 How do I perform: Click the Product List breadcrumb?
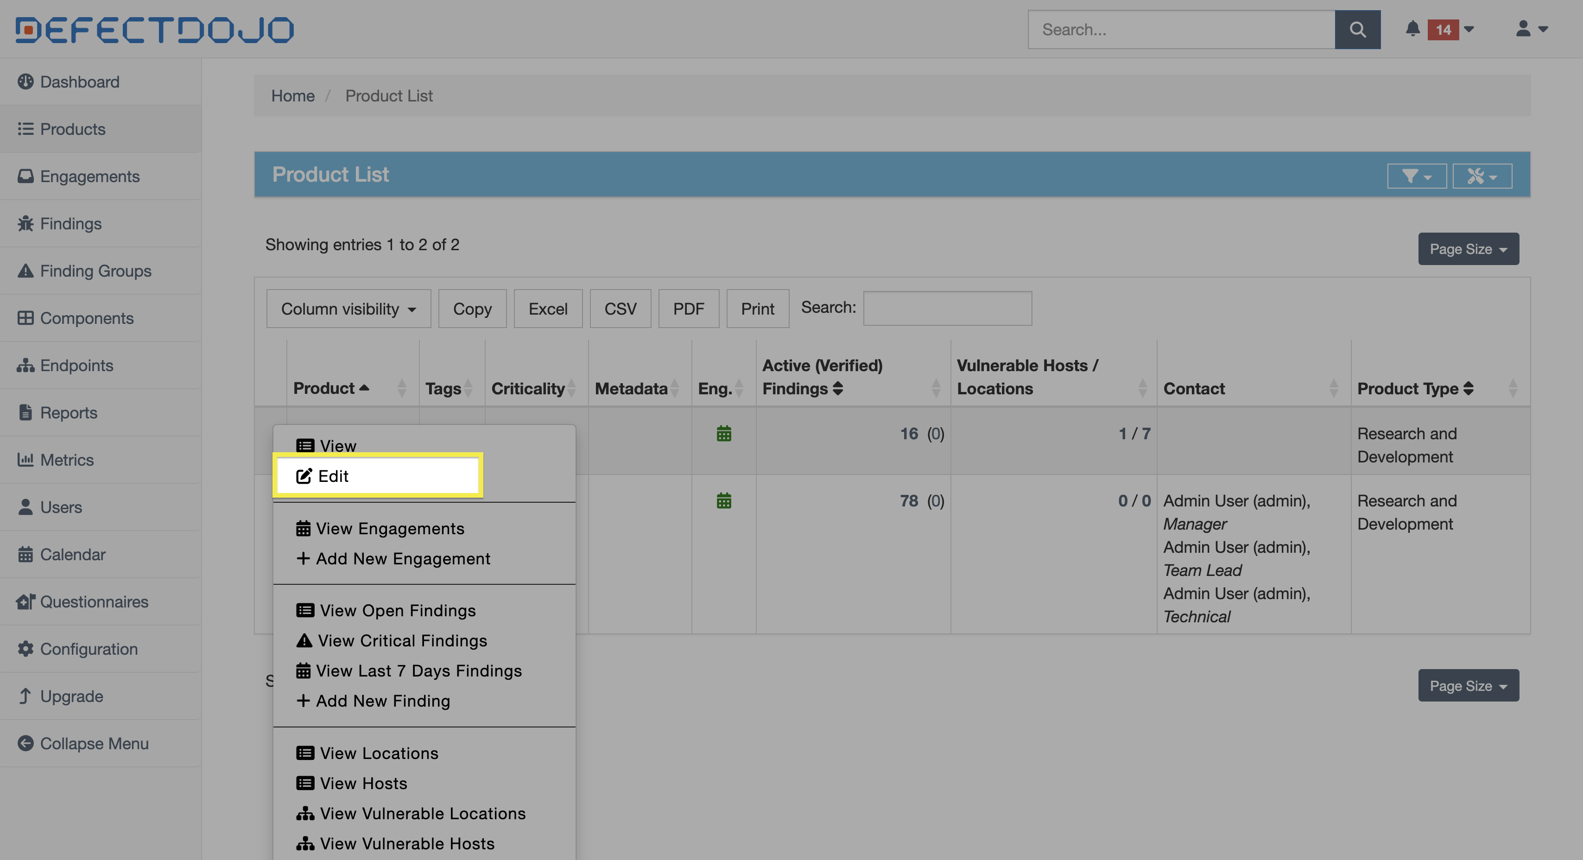tap(389, 95)
